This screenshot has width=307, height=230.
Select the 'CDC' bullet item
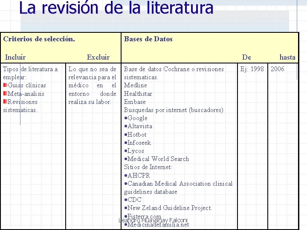point(133,200)
